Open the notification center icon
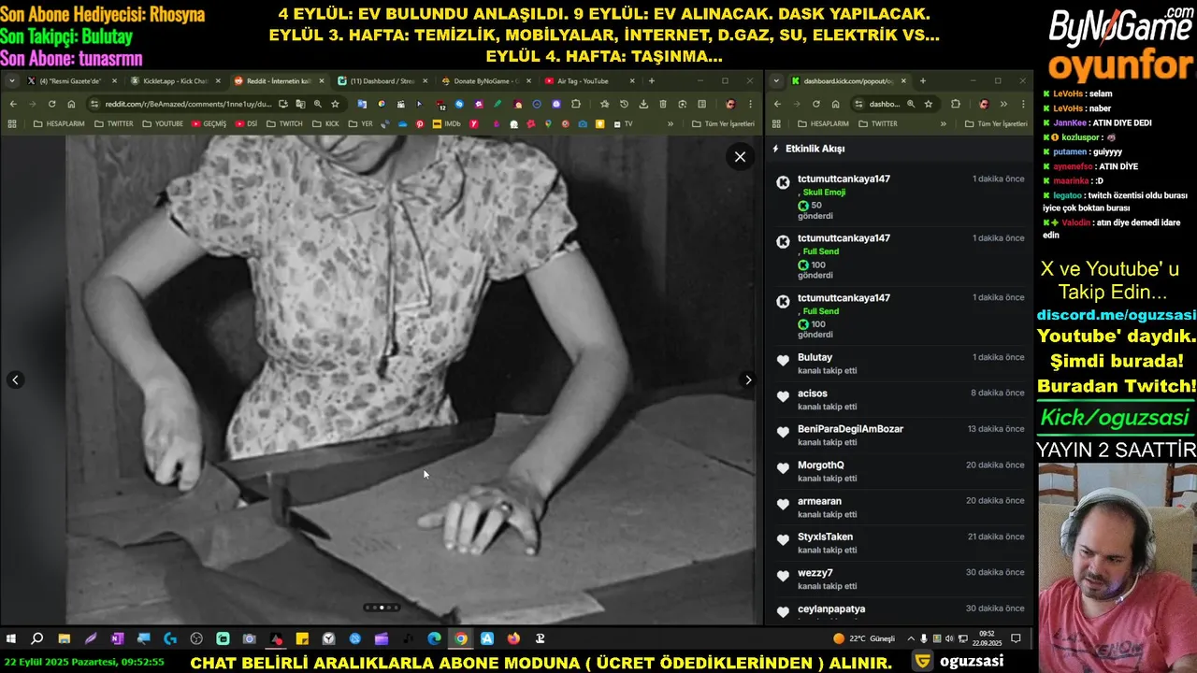The image size is (1197, 673). [x=1017, y=638]
